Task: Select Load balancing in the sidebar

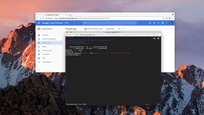Action: tap(47, 50)
